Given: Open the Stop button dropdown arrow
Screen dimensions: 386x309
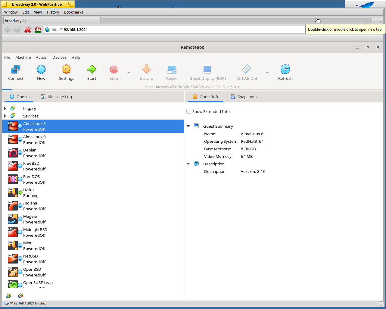Looking at the screenshot, I should pos(128,72).
